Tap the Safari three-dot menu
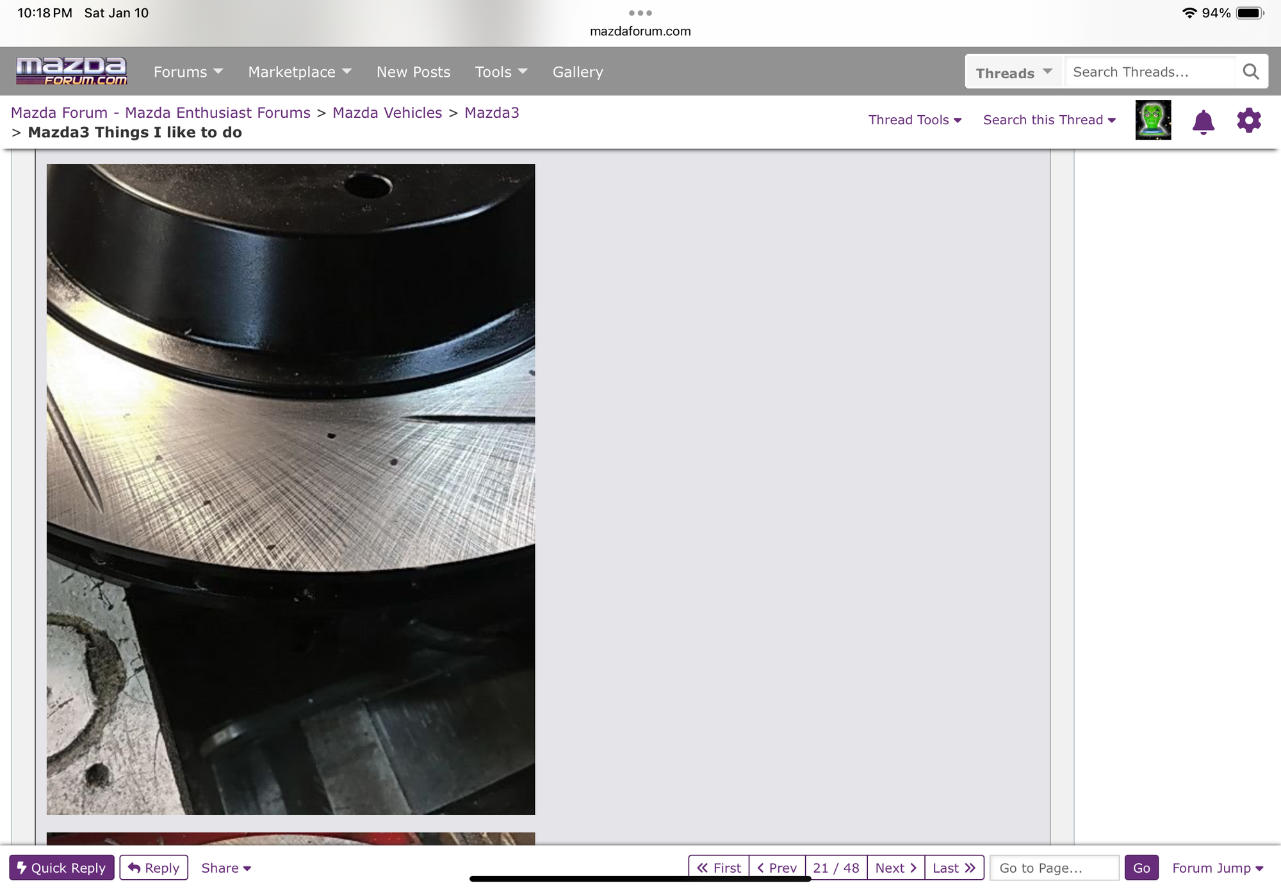The image size is (1281, 890). (x=640, y=13)
